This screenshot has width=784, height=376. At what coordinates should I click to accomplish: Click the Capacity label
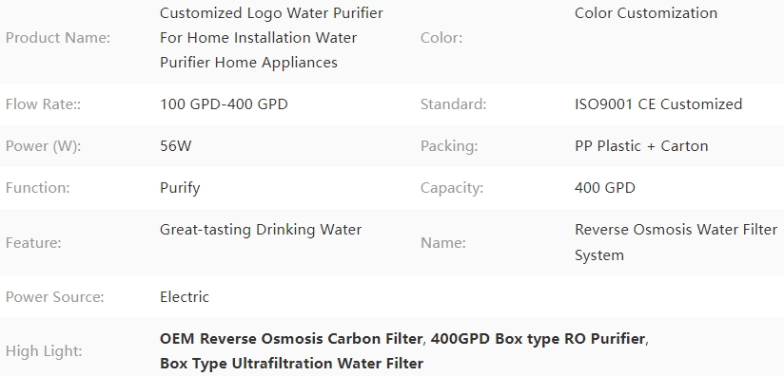452,189
